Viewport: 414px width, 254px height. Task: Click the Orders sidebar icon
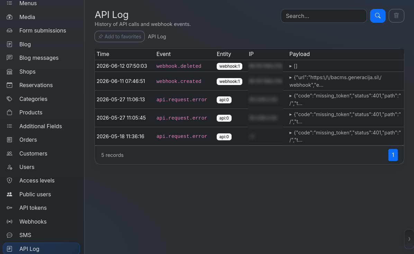9,140
